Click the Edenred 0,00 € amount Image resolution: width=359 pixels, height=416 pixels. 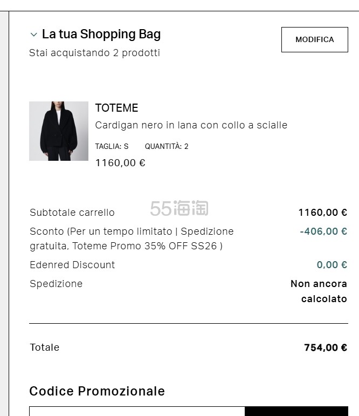pyautogui.click(x=332, y=265)
